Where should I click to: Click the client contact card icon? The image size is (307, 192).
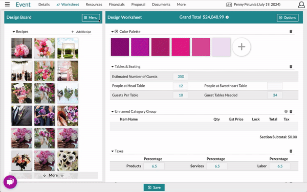tap(229, 5)
